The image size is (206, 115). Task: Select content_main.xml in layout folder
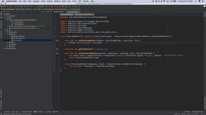coord(19,38)
